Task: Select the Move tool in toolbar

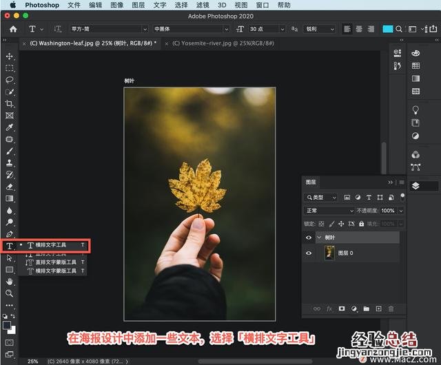Action: [x=10, y=56]
